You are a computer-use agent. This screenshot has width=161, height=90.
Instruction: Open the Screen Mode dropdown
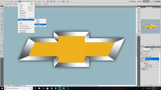68,1
